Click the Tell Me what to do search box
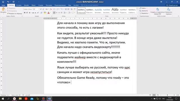Image resolution: width=180 pixels, height=101 pixels. (x=90, y=5)
